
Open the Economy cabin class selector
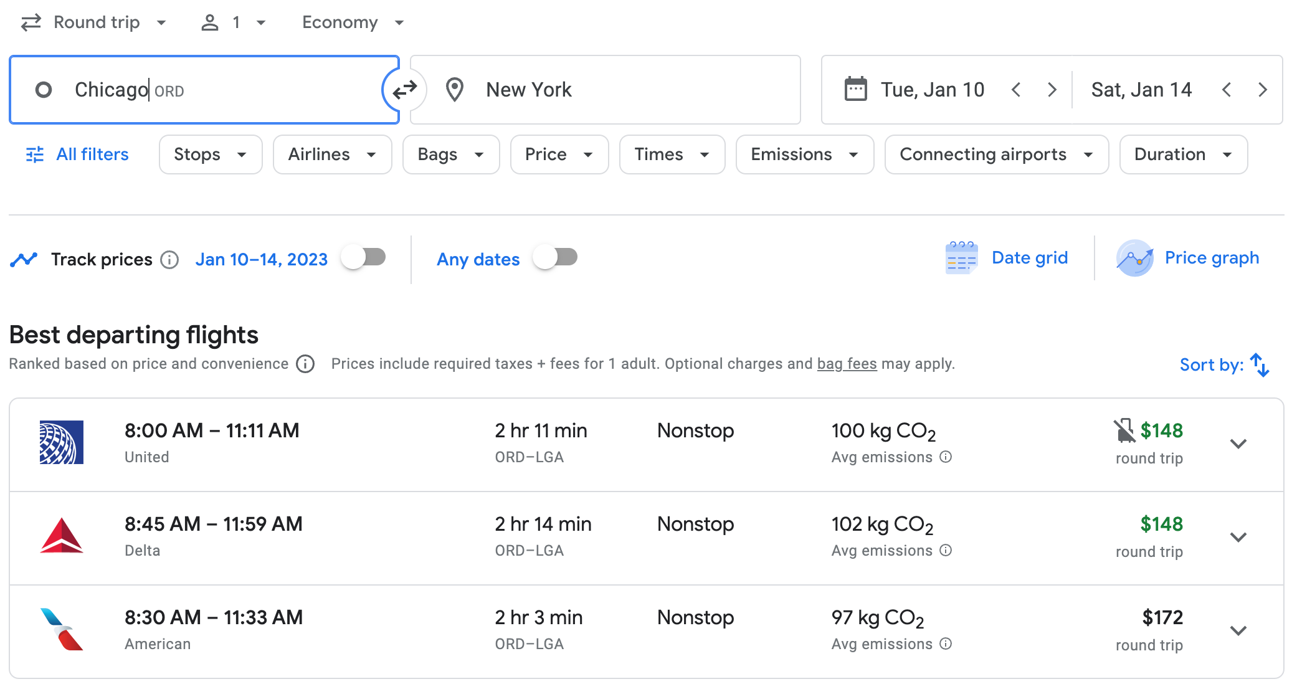coord(353,22)
